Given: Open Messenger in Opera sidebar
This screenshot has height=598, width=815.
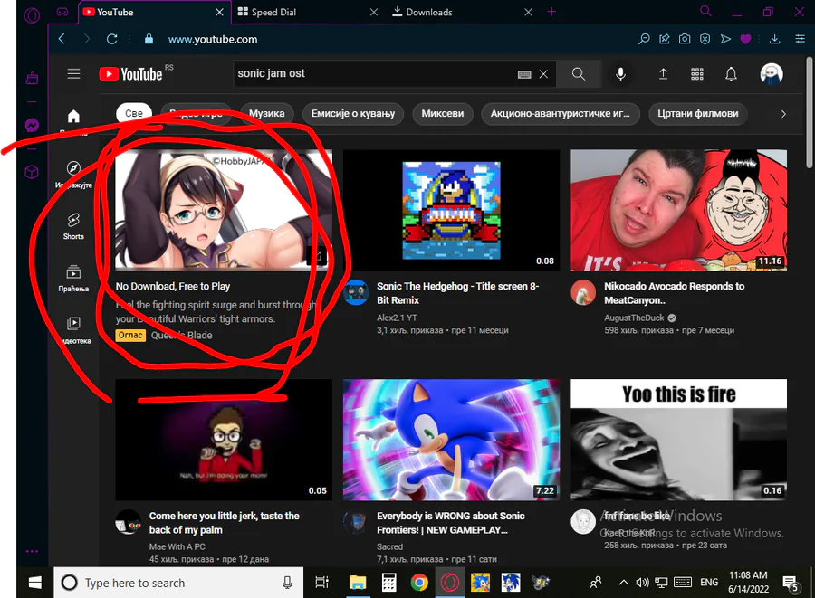Looking at the screenshot, I should click(32, 125).
